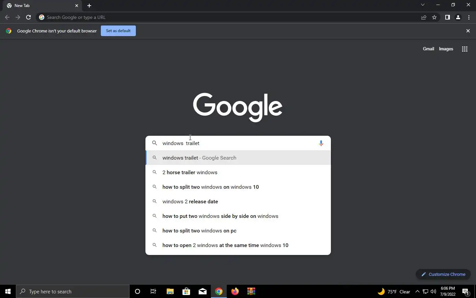Screen dimensions: 476x298
Task: Show hidden system tray icons chevron
Action: 417,292
